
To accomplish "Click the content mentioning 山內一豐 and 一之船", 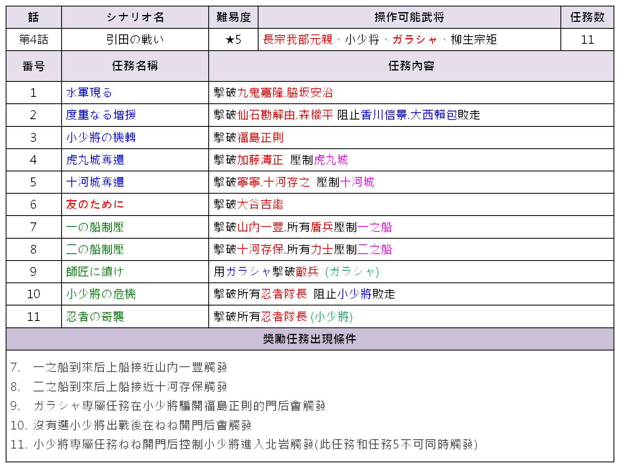I will 303,227.
